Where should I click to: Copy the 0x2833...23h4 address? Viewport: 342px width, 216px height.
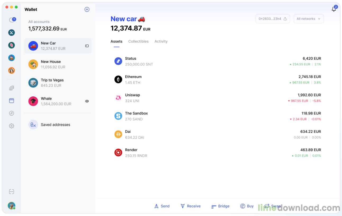[273, 19]
